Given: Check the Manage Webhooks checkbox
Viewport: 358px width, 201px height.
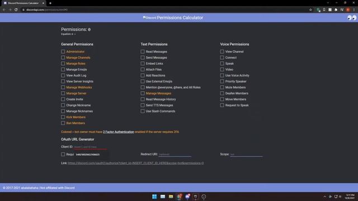Looking at the screenshot, I should [x=63, y=87].
